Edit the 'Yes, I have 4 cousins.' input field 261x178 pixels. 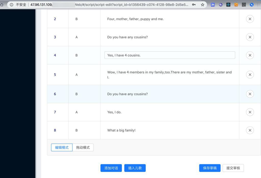pyautogui.click(x=169, y=55)
